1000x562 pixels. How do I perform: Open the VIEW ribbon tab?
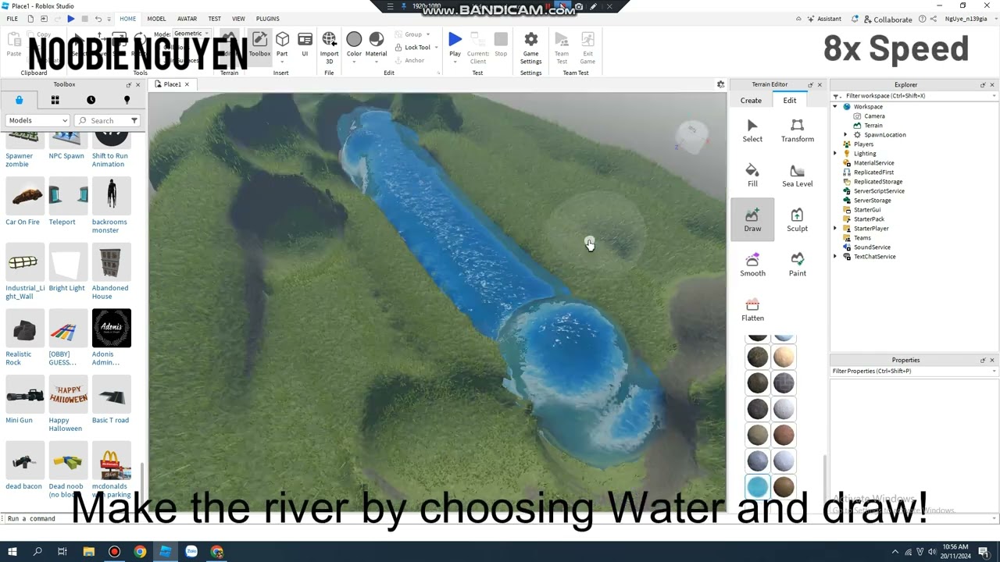click(x=238, y=19)
